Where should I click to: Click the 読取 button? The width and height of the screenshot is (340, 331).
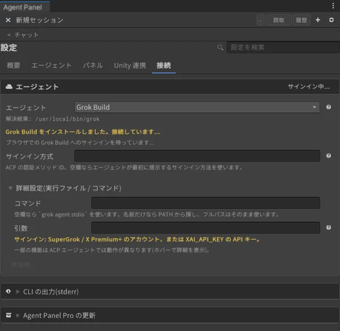coord(278,20)
